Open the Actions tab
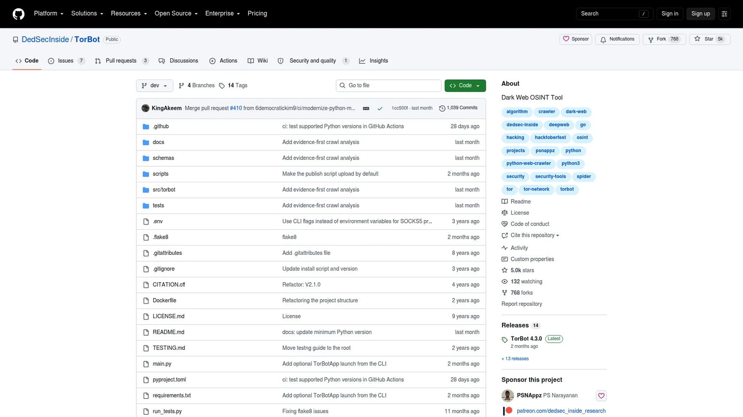The height and width of the screenshot is (417, 743). click(223, 61)
